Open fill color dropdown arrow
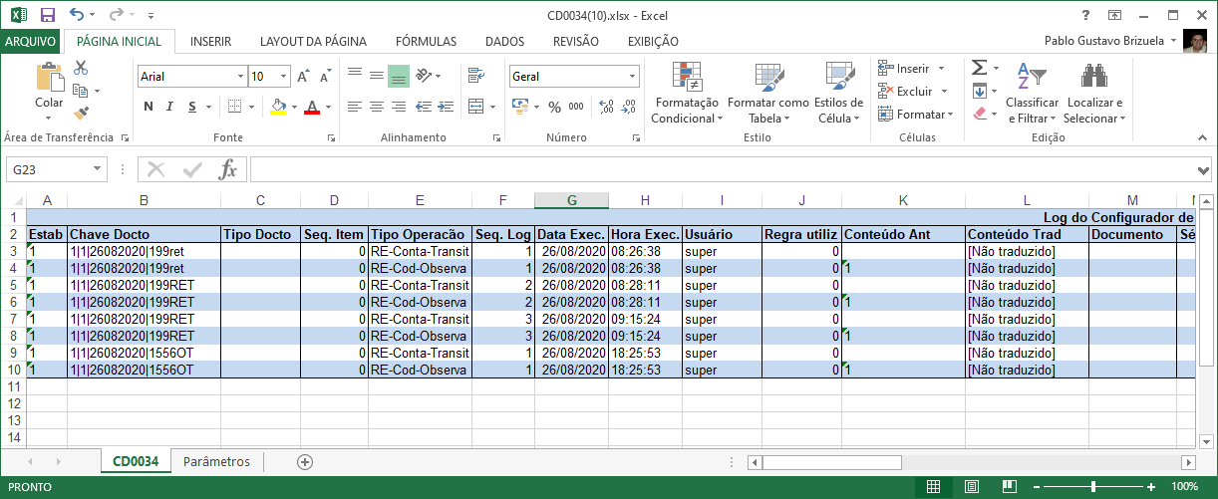This screenshot has height=499, width=1218. click(x=293, y=107)
